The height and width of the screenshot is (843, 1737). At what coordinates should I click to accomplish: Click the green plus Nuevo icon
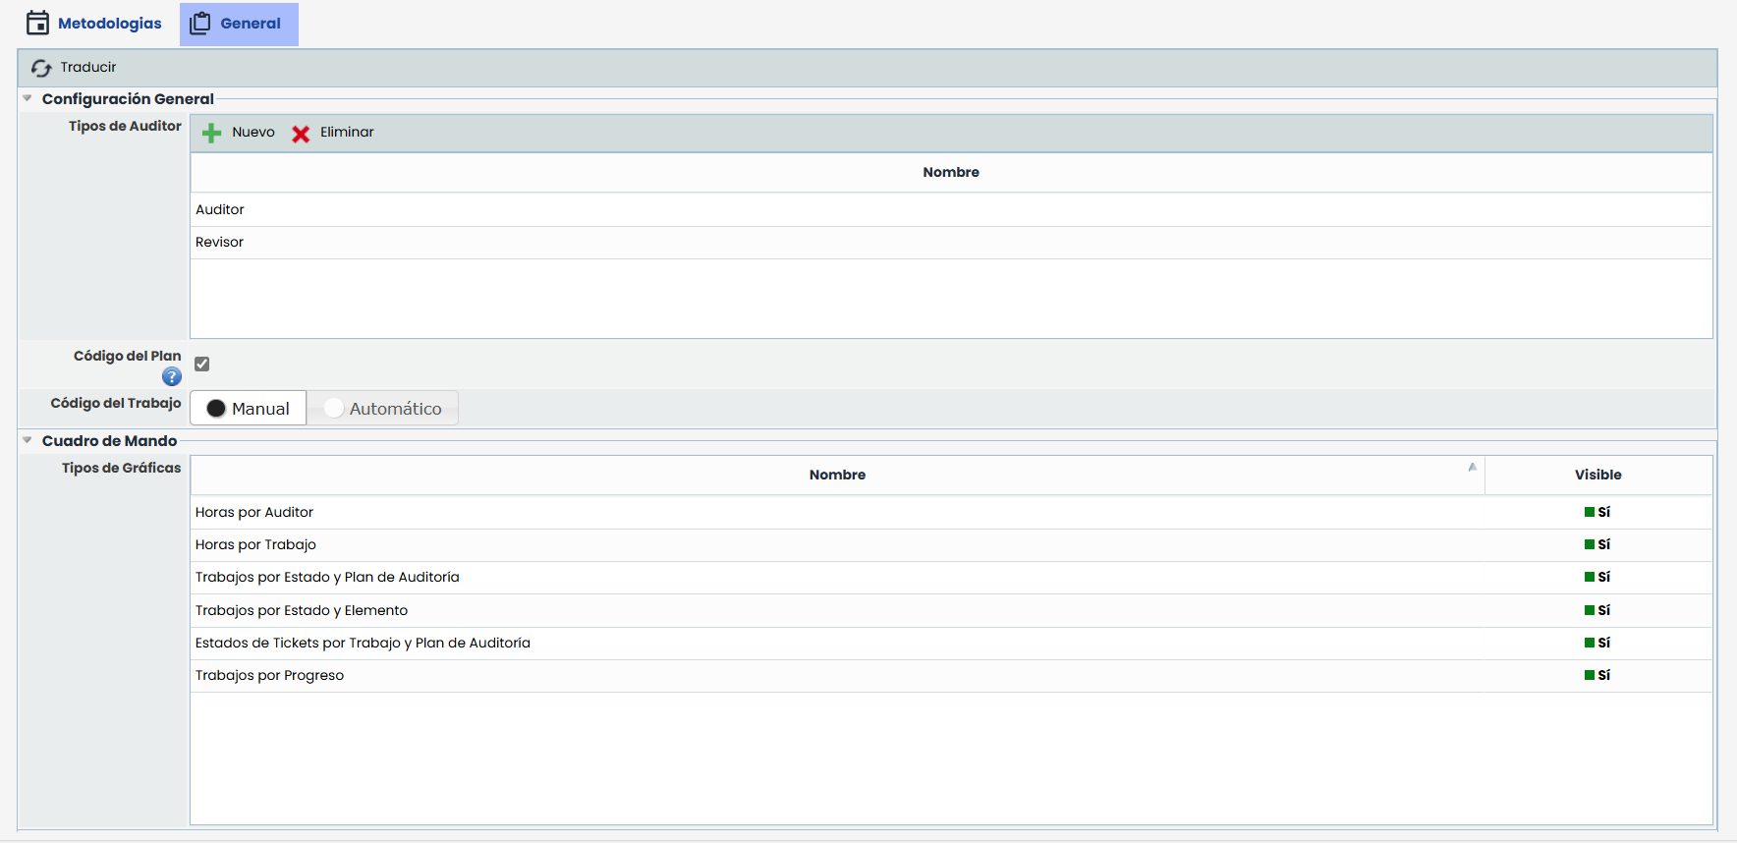(x=211, y=134)
